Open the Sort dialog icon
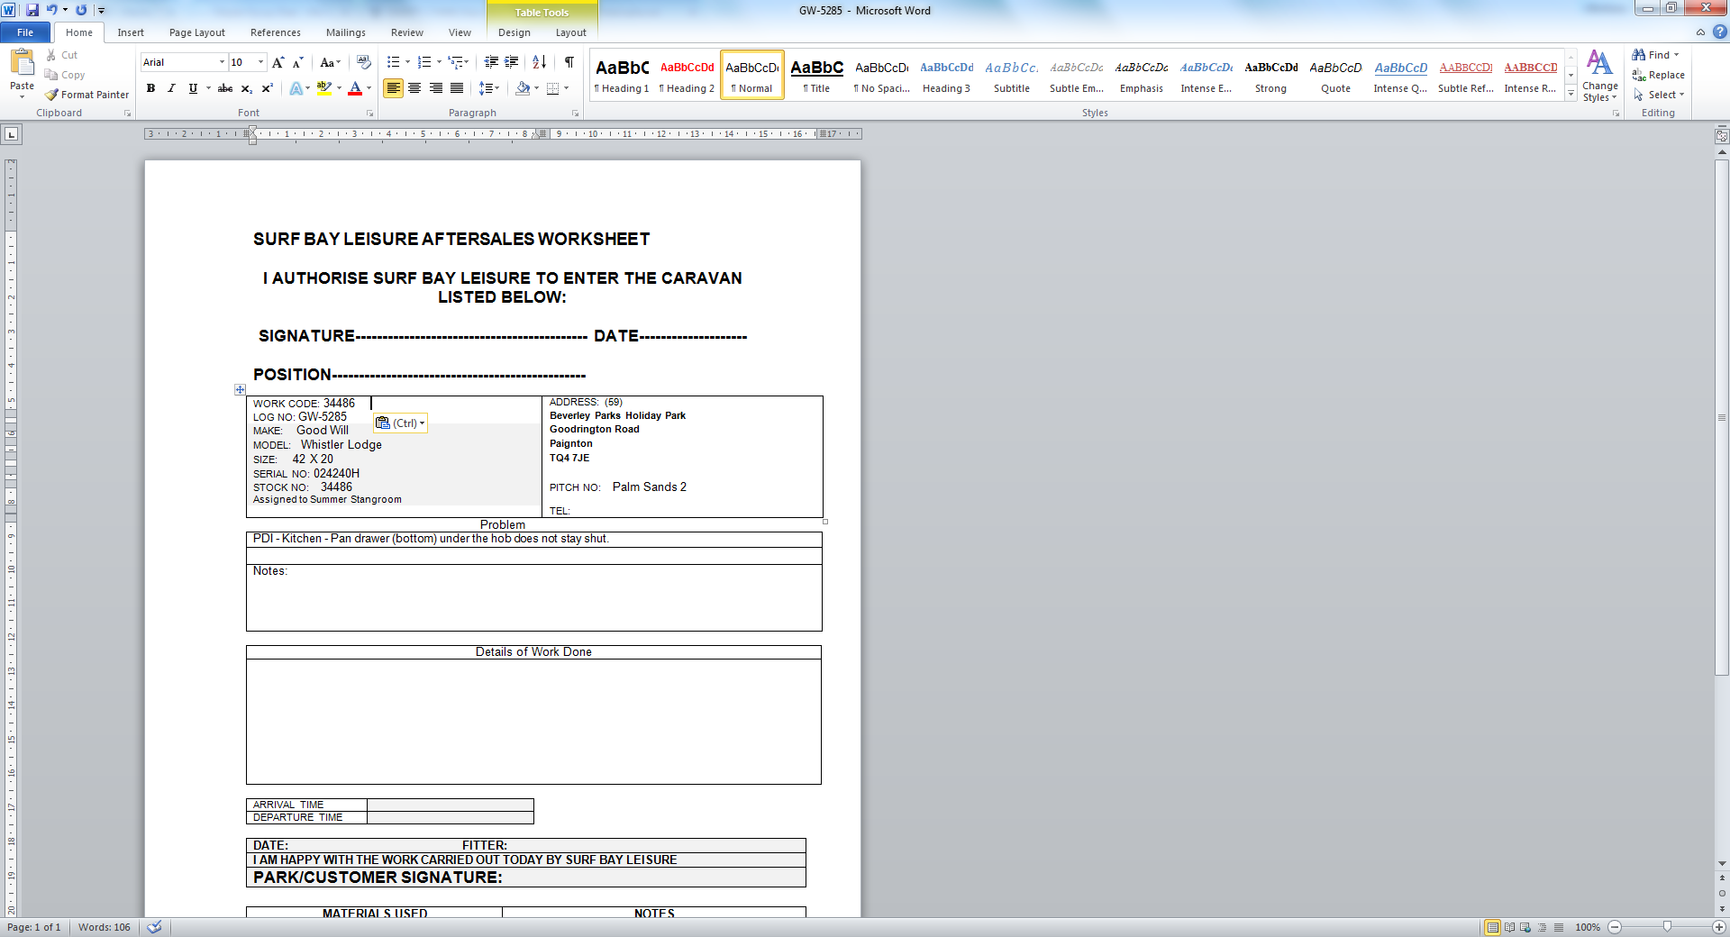The width and height of the screenshot is (1730, 937). 539,62
